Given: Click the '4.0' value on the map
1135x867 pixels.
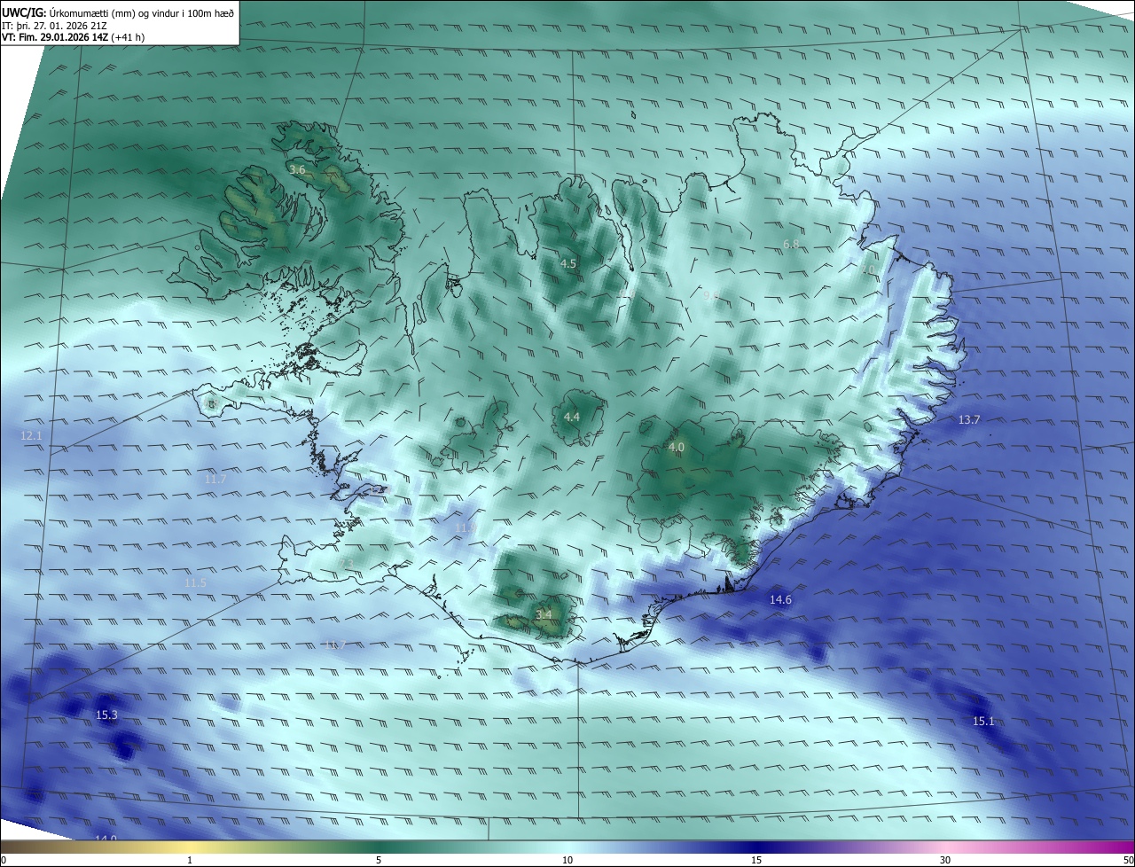Looking at the screenshot, I should (x=677, y=448).
